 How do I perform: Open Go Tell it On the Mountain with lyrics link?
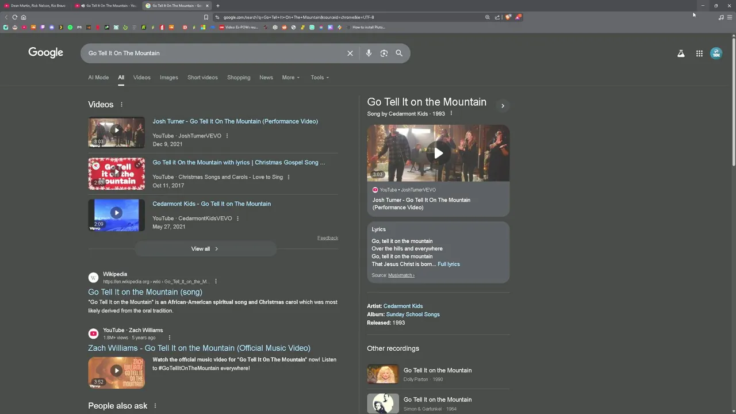tap(239, 163)
